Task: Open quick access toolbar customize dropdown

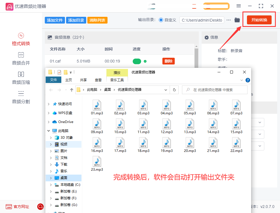Action: tap(71, 72)
